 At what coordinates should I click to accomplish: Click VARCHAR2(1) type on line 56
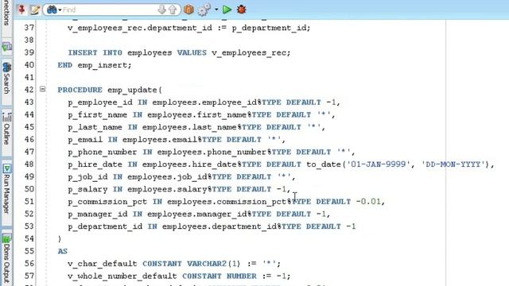click(214, 264)
